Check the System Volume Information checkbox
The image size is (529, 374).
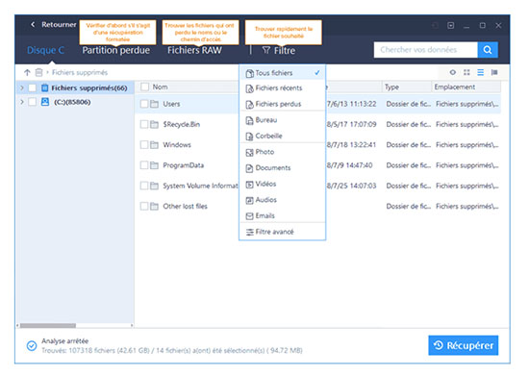[x=144, y=186]
